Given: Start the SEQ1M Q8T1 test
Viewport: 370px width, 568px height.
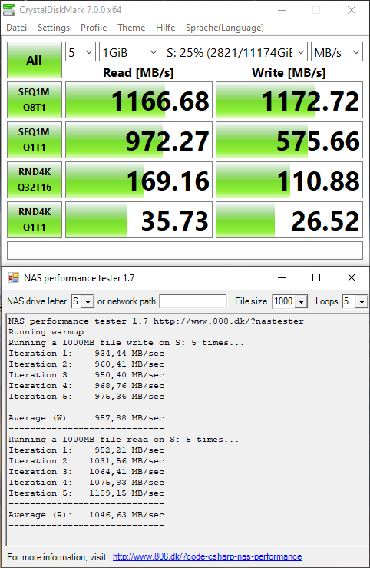Looking at the screenshot, I should pos(35,100).
